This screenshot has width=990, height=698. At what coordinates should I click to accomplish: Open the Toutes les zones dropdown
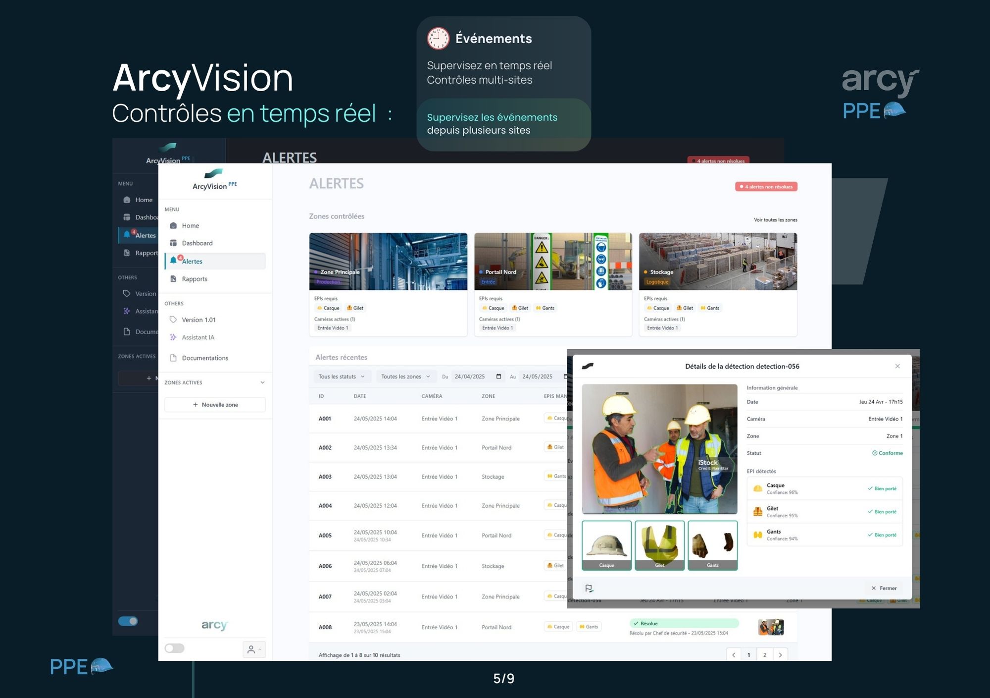(x=405, y=376)
